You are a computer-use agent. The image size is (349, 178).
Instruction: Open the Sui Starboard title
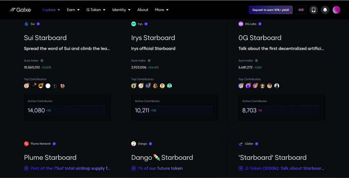(x=45, y=38)
